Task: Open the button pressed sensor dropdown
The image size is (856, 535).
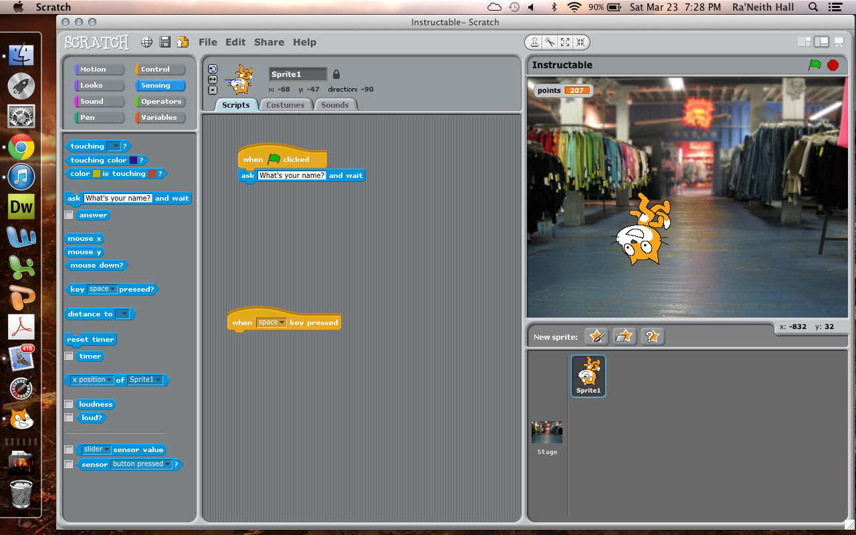Action: click(141, 464)
